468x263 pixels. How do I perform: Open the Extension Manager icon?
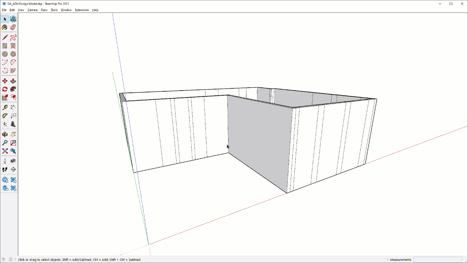pyautogui.click(x=13, y=188)
